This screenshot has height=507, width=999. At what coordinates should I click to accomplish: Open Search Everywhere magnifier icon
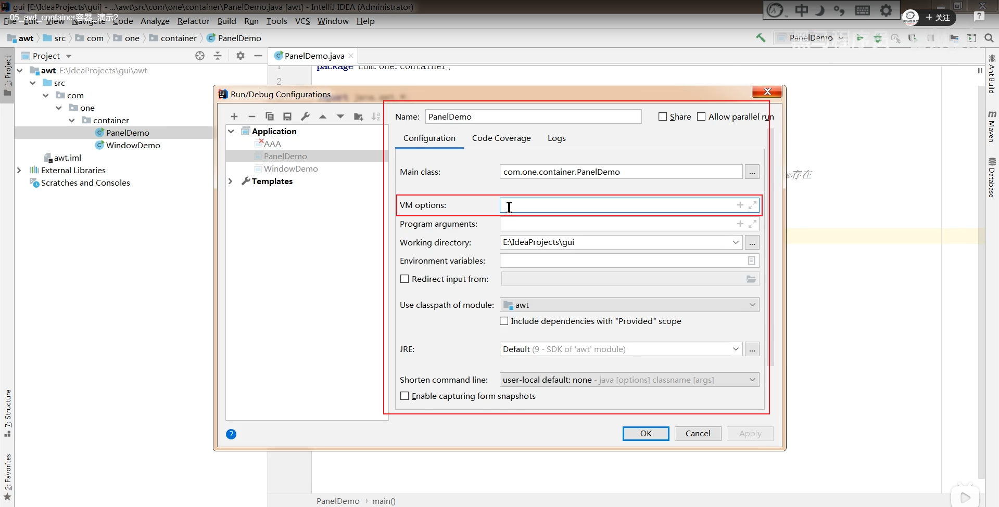[x=989, y=38]
